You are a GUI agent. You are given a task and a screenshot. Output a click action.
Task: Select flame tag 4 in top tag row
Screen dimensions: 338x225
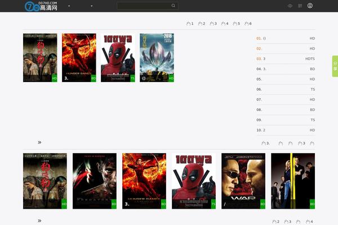225,24
